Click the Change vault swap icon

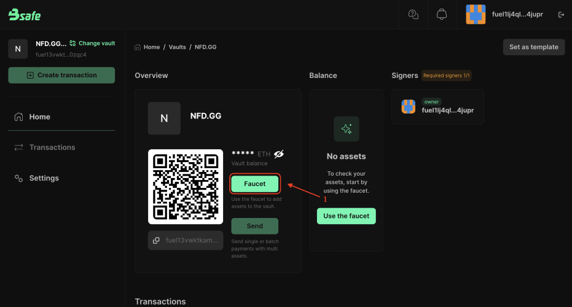(72, 43)
